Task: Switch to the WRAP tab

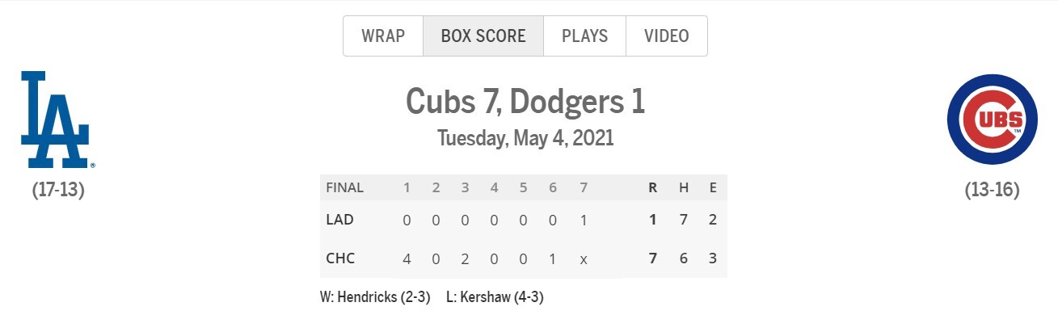Action: (383, 36)
